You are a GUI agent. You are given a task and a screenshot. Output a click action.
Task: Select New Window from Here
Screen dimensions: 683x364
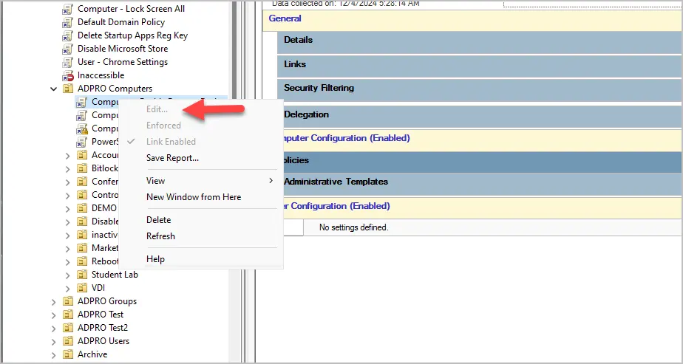click(x=194, y=197)
